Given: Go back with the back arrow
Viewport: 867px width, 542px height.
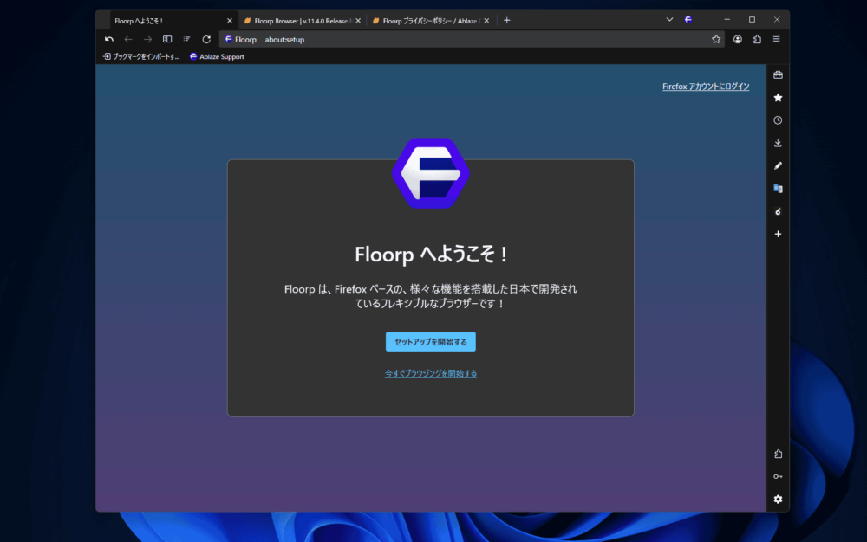Looking at the screenshot, I should pos(128,39).
